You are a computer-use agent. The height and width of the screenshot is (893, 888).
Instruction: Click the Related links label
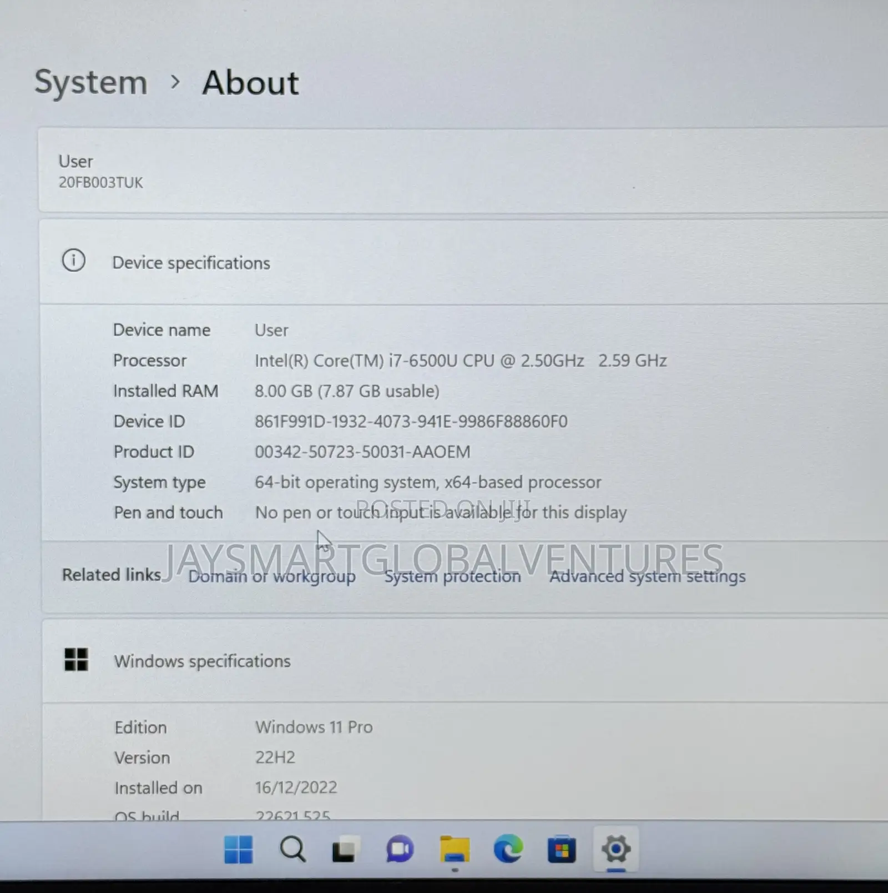112,575
